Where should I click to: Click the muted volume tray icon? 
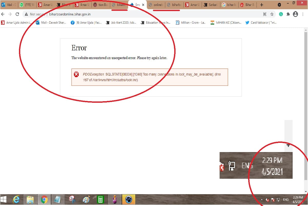pyautogui.click(x=267, y=200)
